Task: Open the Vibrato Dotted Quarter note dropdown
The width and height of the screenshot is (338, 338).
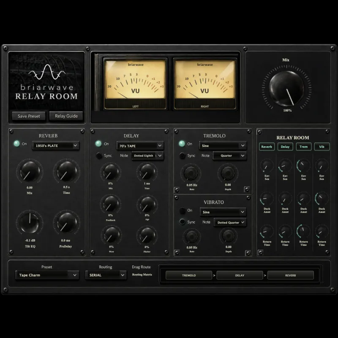Action: pyautogui.click(x=230, y=222)
